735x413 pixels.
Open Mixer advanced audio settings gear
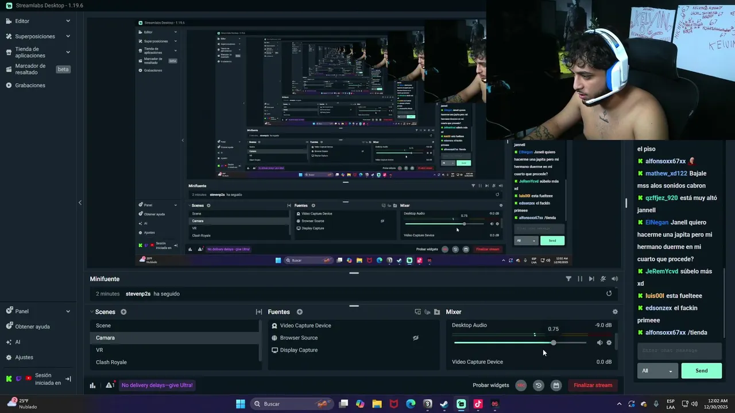pos(615,312)
